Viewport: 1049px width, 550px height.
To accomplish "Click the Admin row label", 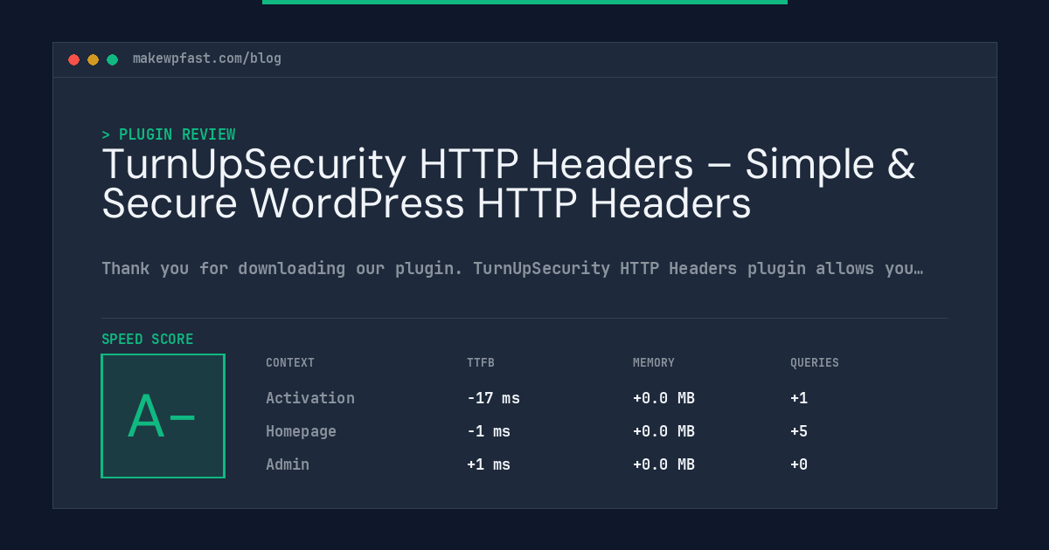I will (288, 464).
